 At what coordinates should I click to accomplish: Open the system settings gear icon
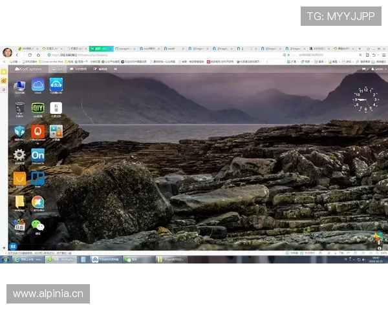coord(19,155)
